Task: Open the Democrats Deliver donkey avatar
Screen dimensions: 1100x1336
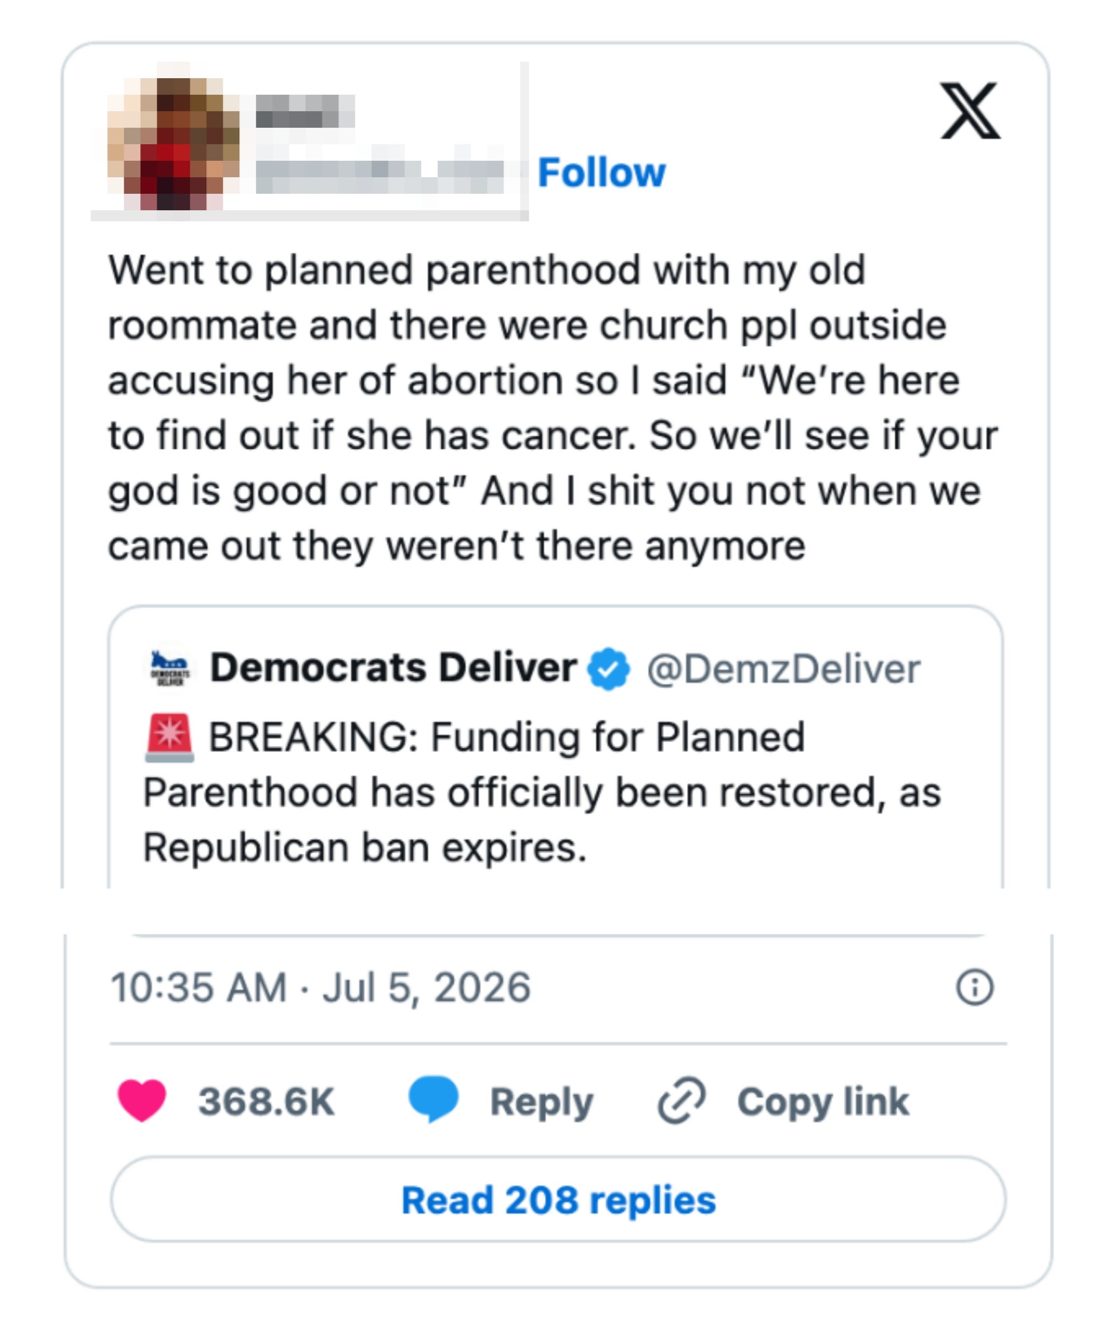Action: tap(169, 668)
